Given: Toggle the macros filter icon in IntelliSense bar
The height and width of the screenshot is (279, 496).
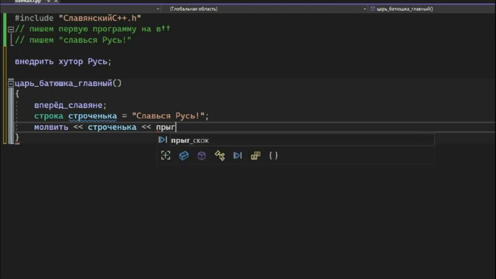Looking at the screenshot, I should pyautogui.click(x=237, y=156).
